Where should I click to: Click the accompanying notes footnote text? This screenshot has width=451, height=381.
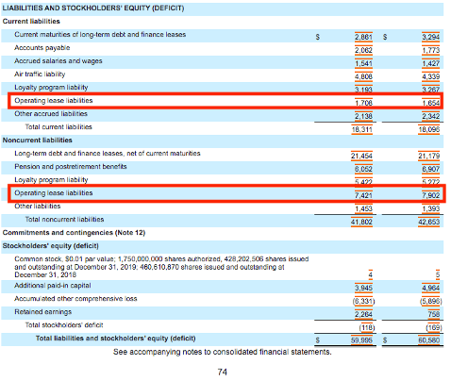(x=223, y=352)
